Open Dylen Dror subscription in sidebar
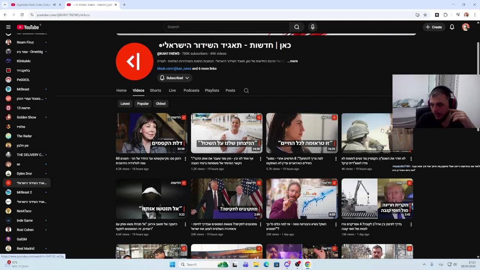This screenshot has width=480, height=270. click(25, 174)
